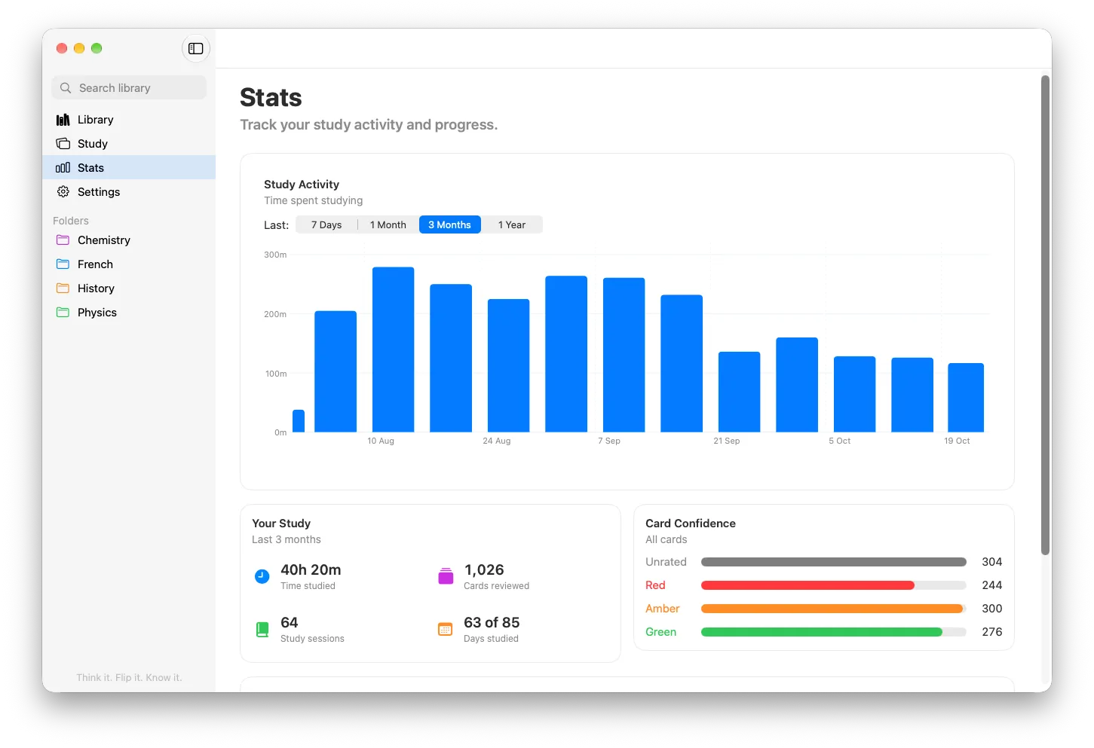Click the orange History folder icon
The image size is (1094, 748).
click(63, 289)
